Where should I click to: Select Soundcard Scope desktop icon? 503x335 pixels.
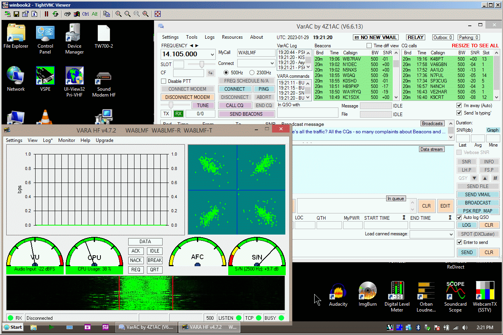click(x=455, y=296)
